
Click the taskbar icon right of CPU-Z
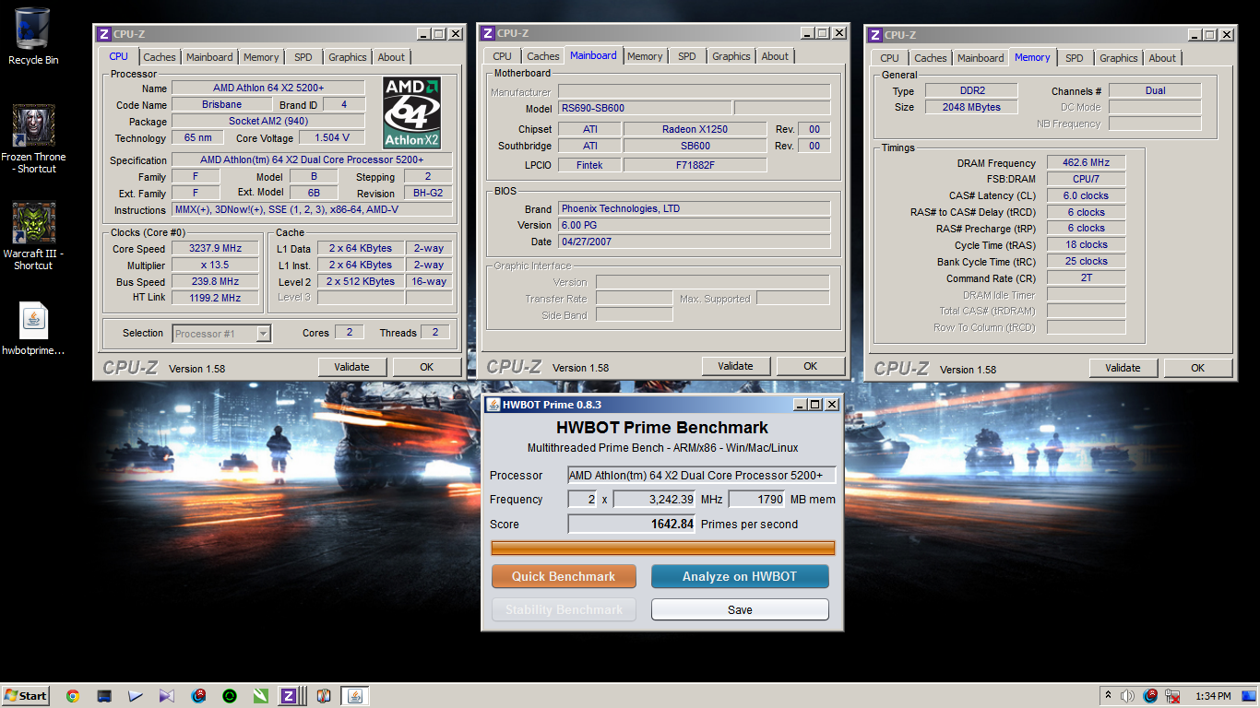coord(324,696)
